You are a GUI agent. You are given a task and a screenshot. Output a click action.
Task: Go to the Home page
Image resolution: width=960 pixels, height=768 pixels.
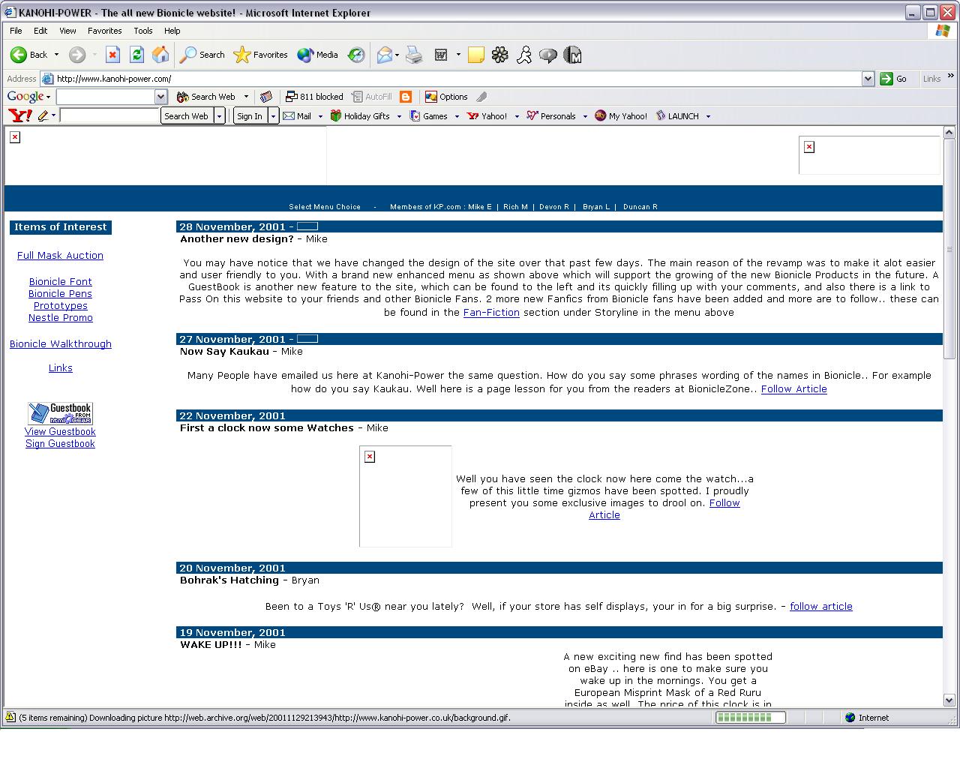(160, 55)
